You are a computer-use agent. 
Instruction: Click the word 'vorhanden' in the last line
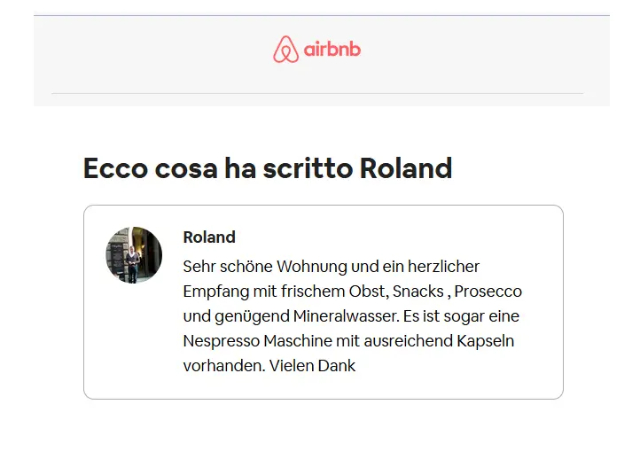[x=223, y=366]
